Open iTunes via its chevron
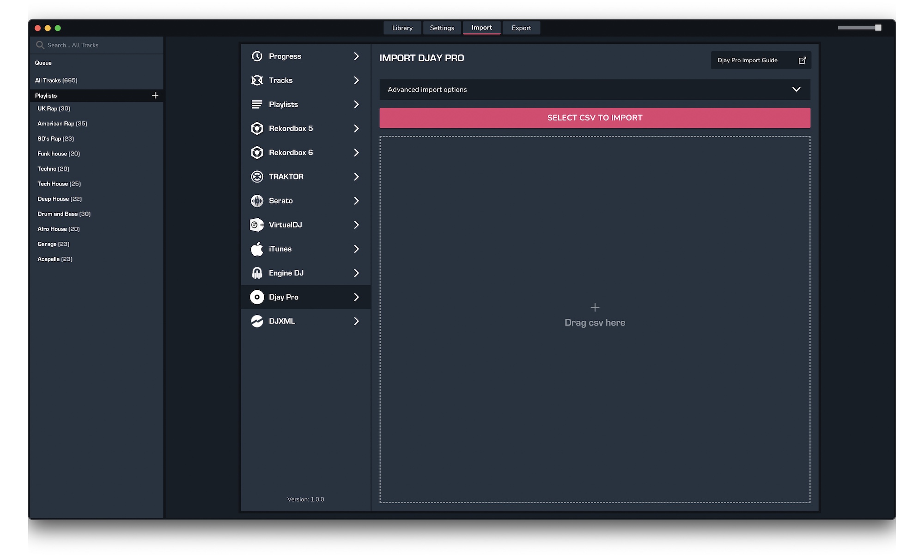Viewport: 924px width, 557px height. point(356,249)
